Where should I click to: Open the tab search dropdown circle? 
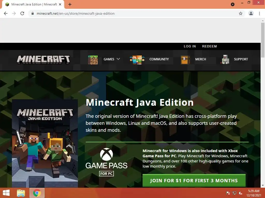[233, 4]
